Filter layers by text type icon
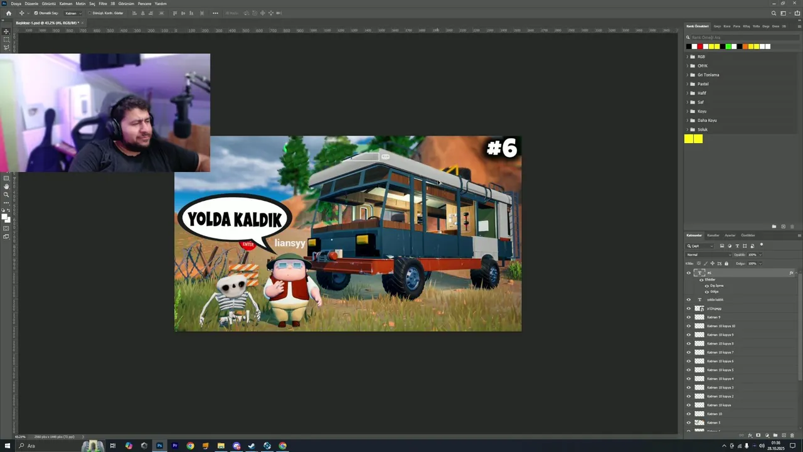Image resolution: width=803 pixels, height=452 pixels. click(737, 246)
